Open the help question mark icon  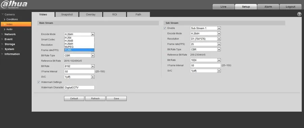(299, 14)
